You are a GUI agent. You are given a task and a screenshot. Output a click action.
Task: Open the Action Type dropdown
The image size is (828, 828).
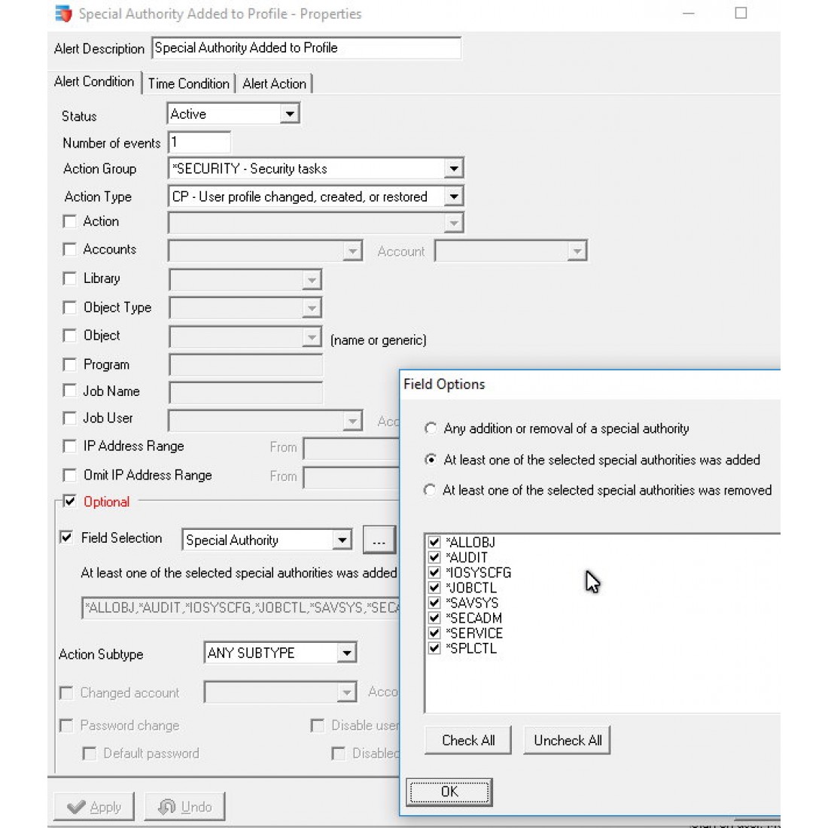click(452, 196)
